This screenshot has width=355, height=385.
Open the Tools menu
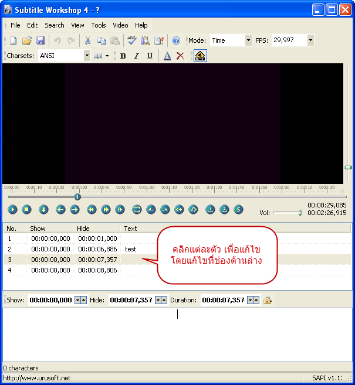point(99,25)
